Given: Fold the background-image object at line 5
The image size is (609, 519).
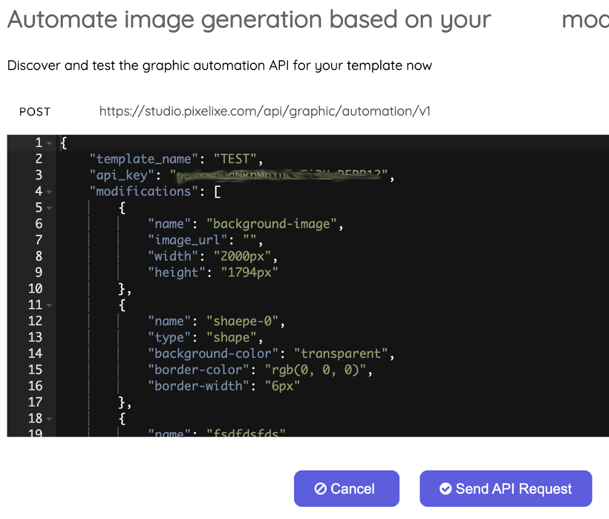Looking at the screenshot, I should (49, 208).
